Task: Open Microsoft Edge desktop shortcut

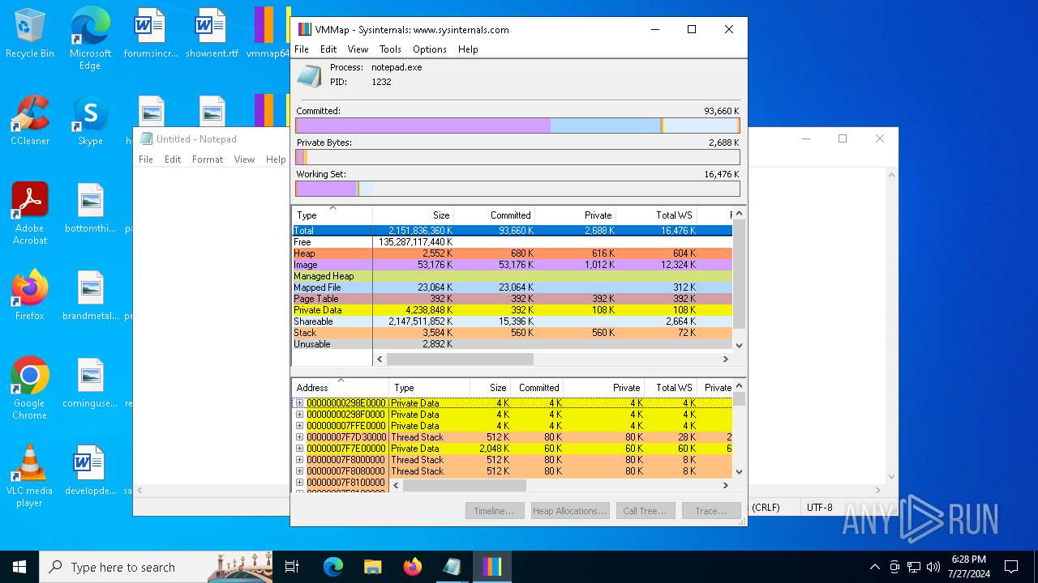Action: [90, 38]
